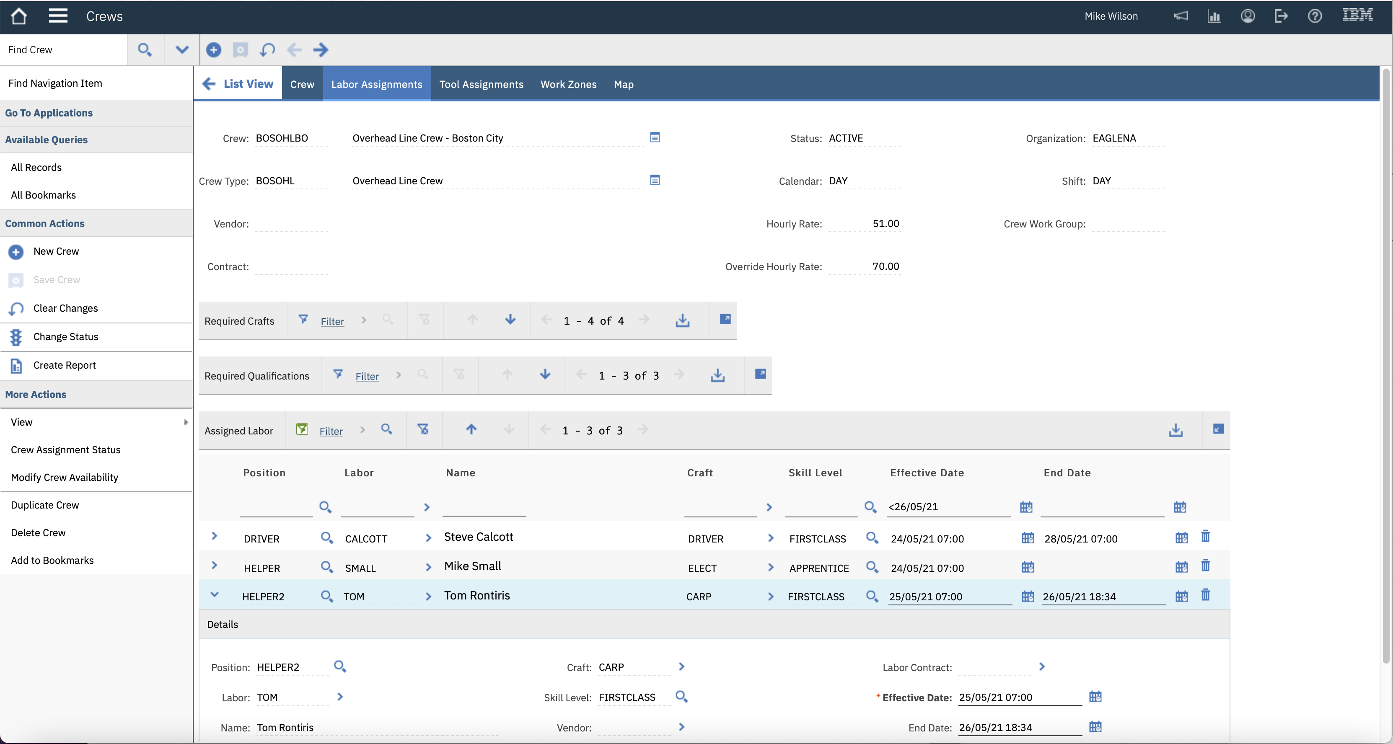The width and height of the screenshot is (1393, 744).
Task: Open the Find Crew dropdown arrow
Action: 182,50
